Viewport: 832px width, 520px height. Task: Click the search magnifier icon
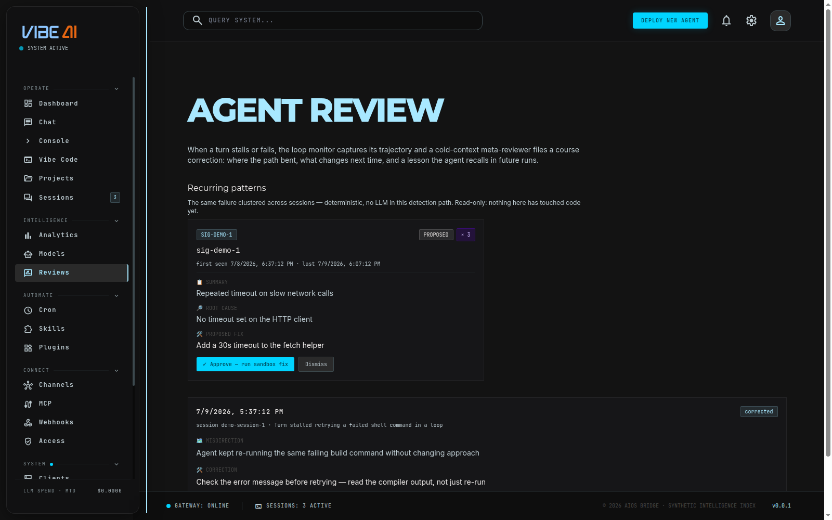tap(198, 20)
